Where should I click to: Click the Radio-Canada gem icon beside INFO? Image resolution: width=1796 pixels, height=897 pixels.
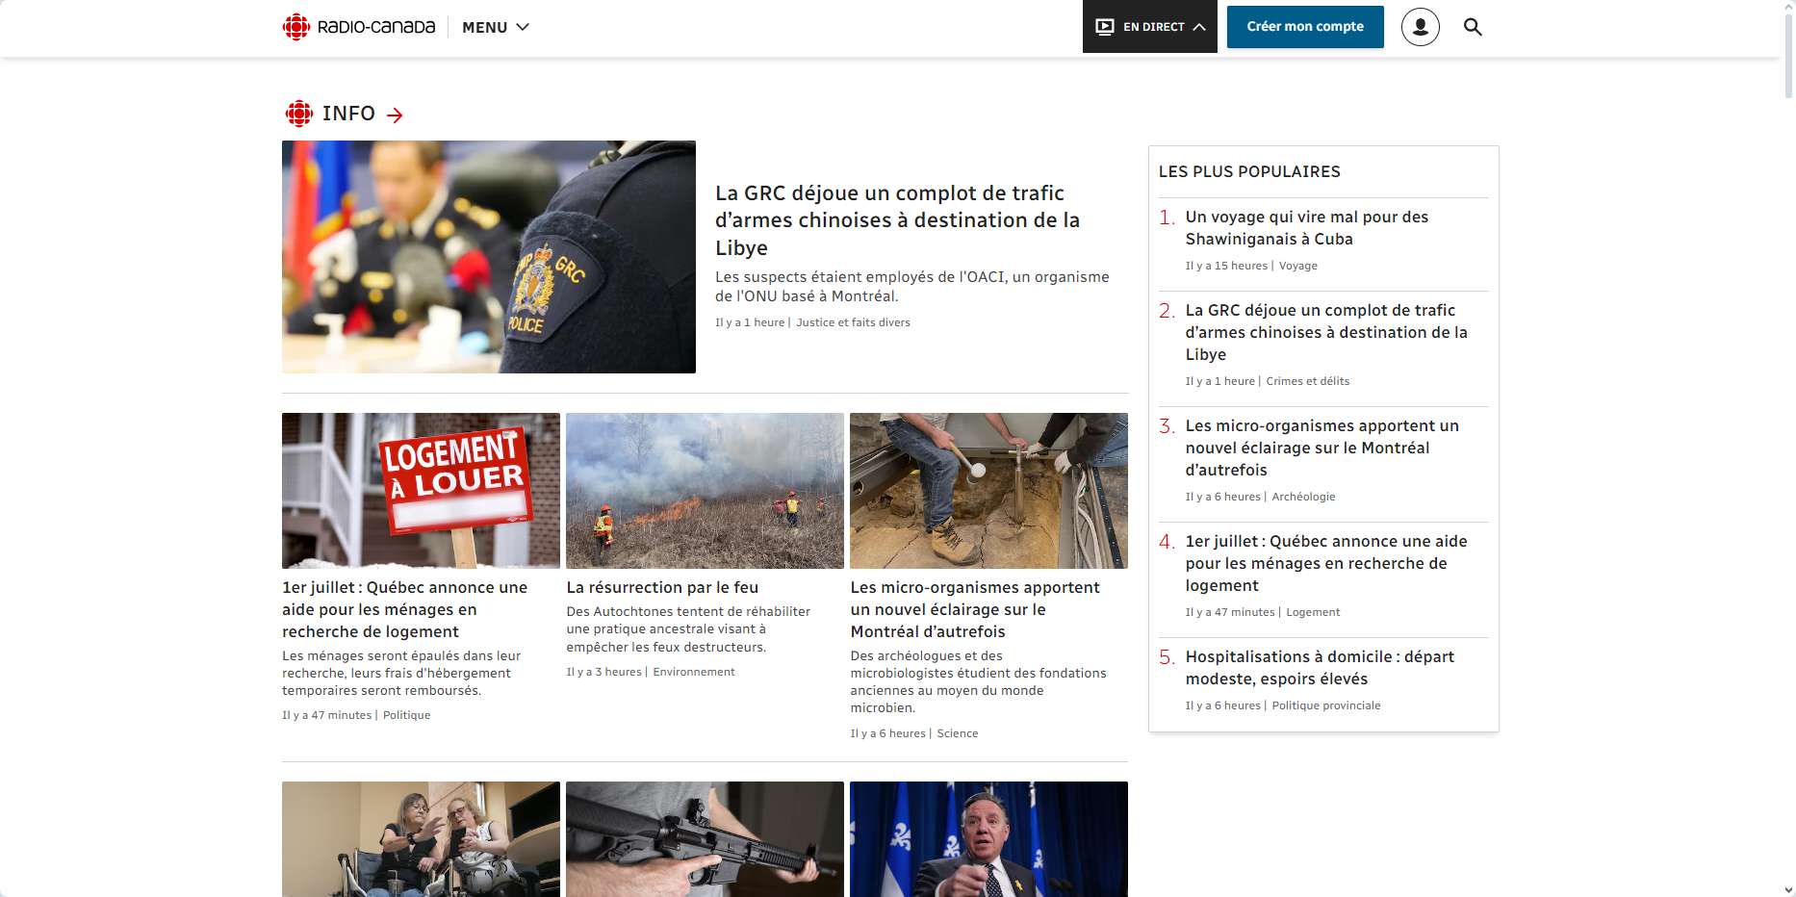point(299,114)
